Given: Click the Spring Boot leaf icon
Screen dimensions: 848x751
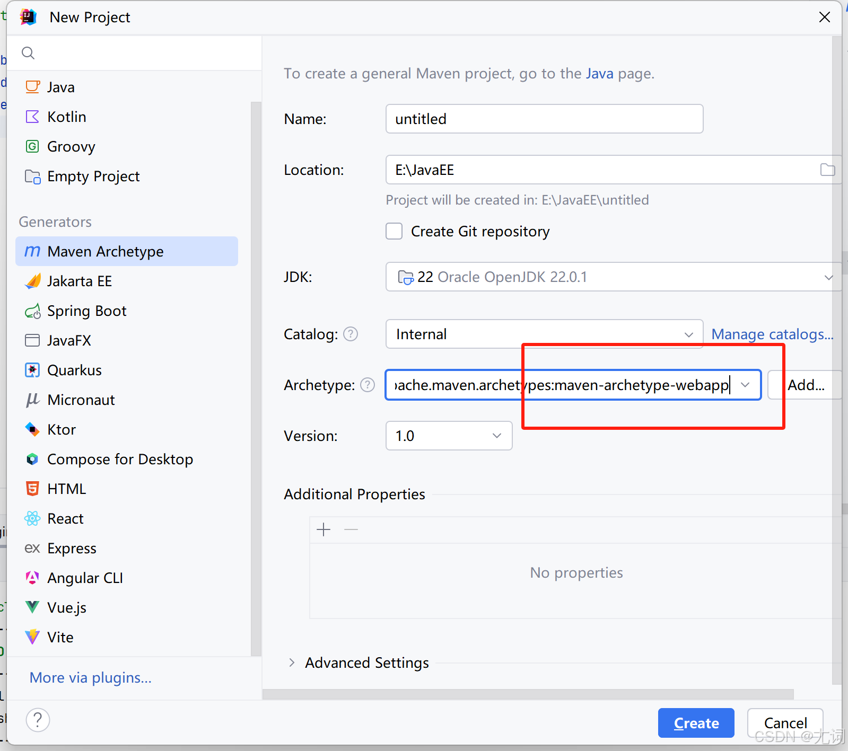Looking at the screenshot, I should point(33,311).
